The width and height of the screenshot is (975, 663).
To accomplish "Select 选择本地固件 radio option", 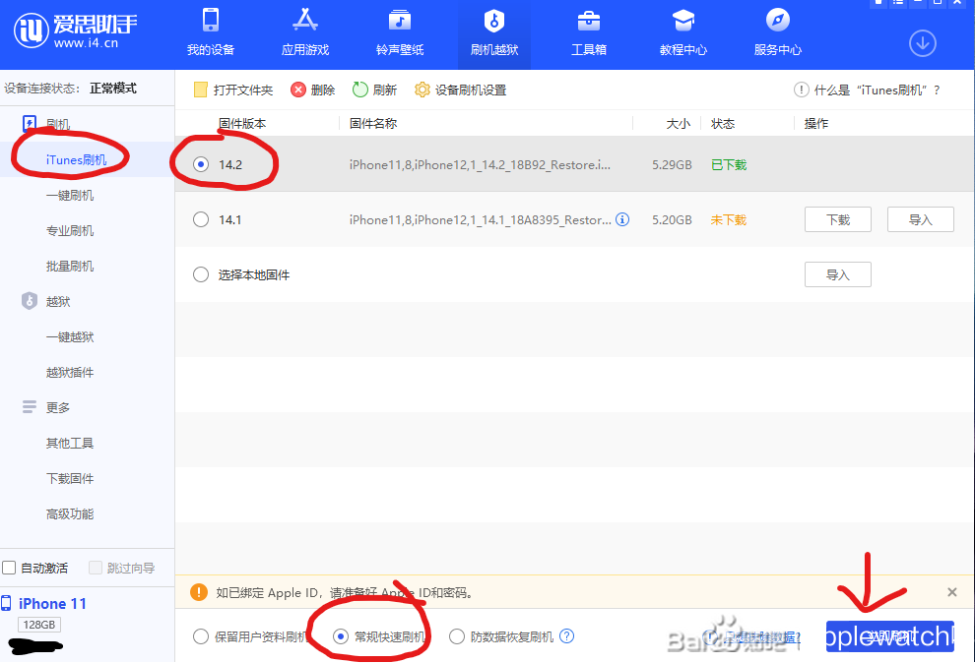I will 201,275.
